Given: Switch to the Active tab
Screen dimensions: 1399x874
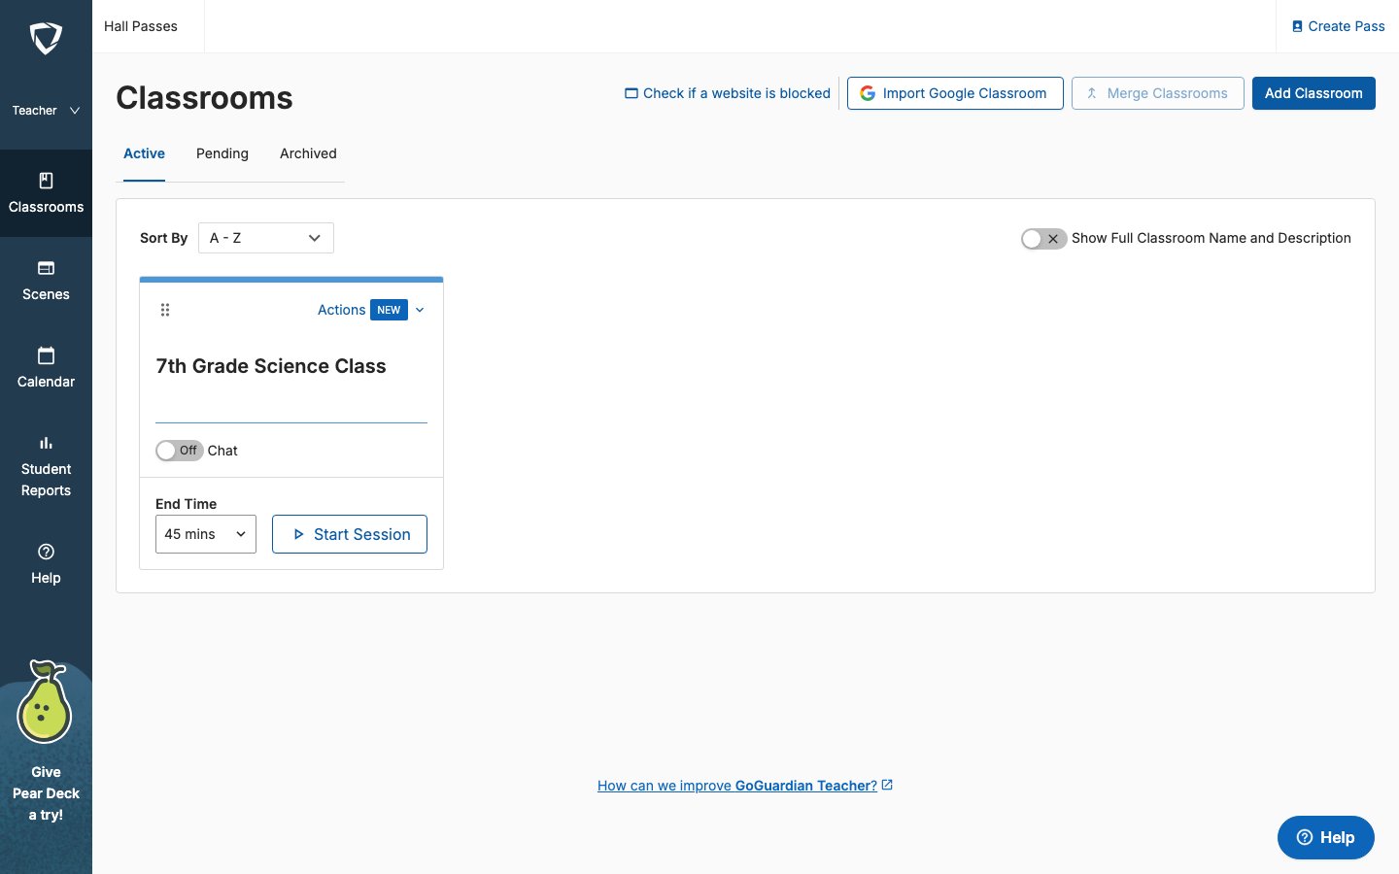Looking at the screenshot, I should 144,153.
